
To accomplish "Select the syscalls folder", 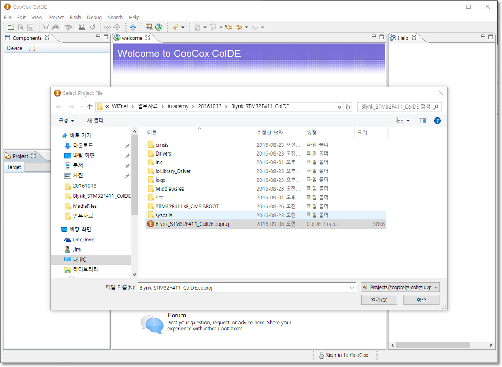I will tap(266, 215).
